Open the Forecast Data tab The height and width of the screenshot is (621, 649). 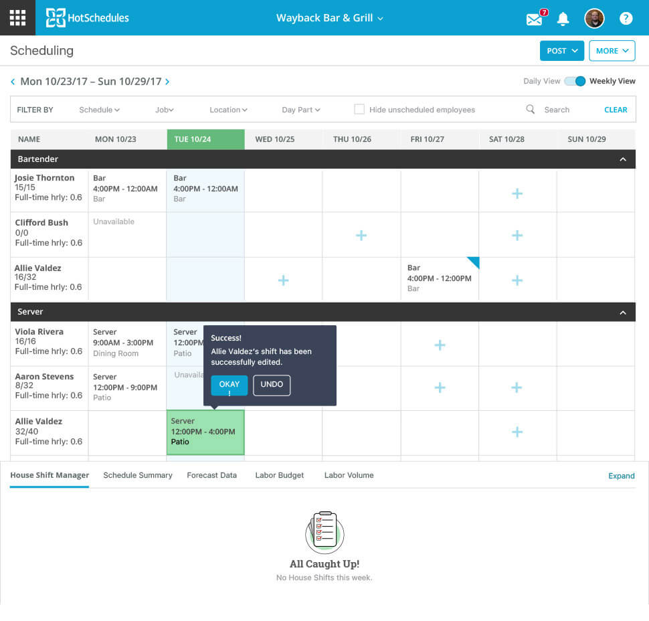211,475
